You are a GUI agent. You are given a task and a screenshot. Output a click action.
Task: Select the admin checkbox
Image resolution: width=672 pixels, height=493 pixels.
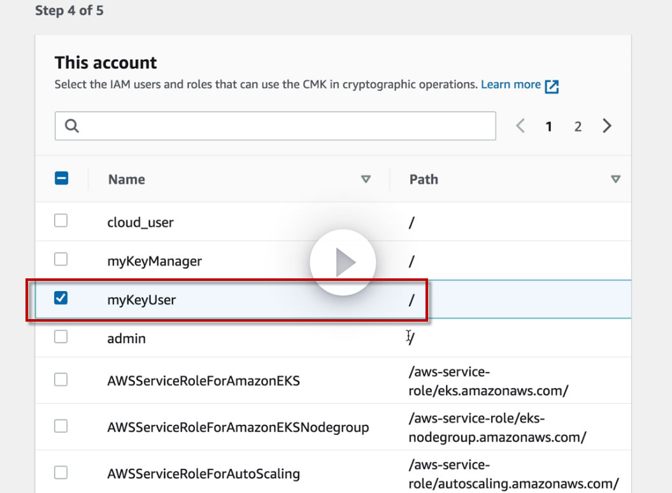coord(61,337)
